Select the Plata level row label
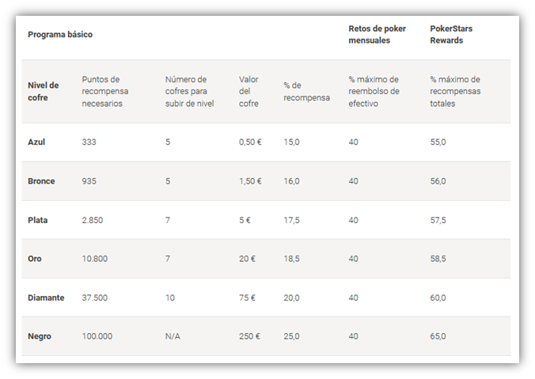This screenshot has width=535, height=379. pyautogui.click(x=37, y=220)
